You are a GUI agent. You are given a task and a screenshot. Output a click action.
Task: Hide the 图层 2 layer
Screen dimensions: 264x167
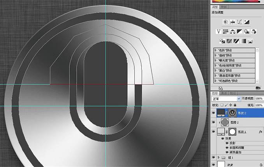(x=213, y=122)
